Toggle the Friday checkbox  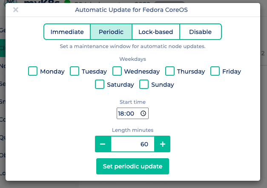[215, 71]
